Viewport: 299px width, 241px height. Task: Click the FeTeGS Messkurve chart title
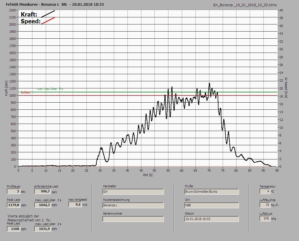[x=55, y=4]
